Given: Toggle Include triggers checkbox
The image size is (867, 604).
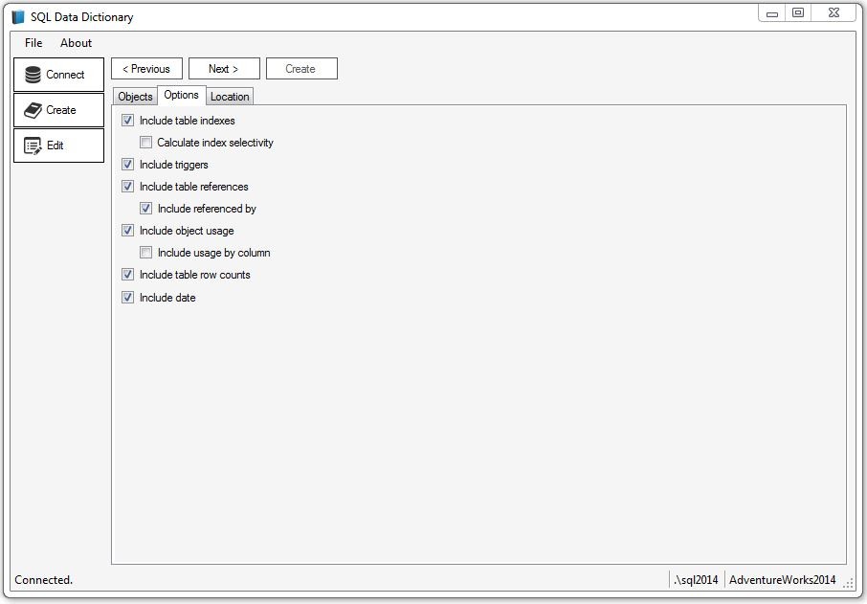Looking at the screenshot, I should click(x=127, y=165).
